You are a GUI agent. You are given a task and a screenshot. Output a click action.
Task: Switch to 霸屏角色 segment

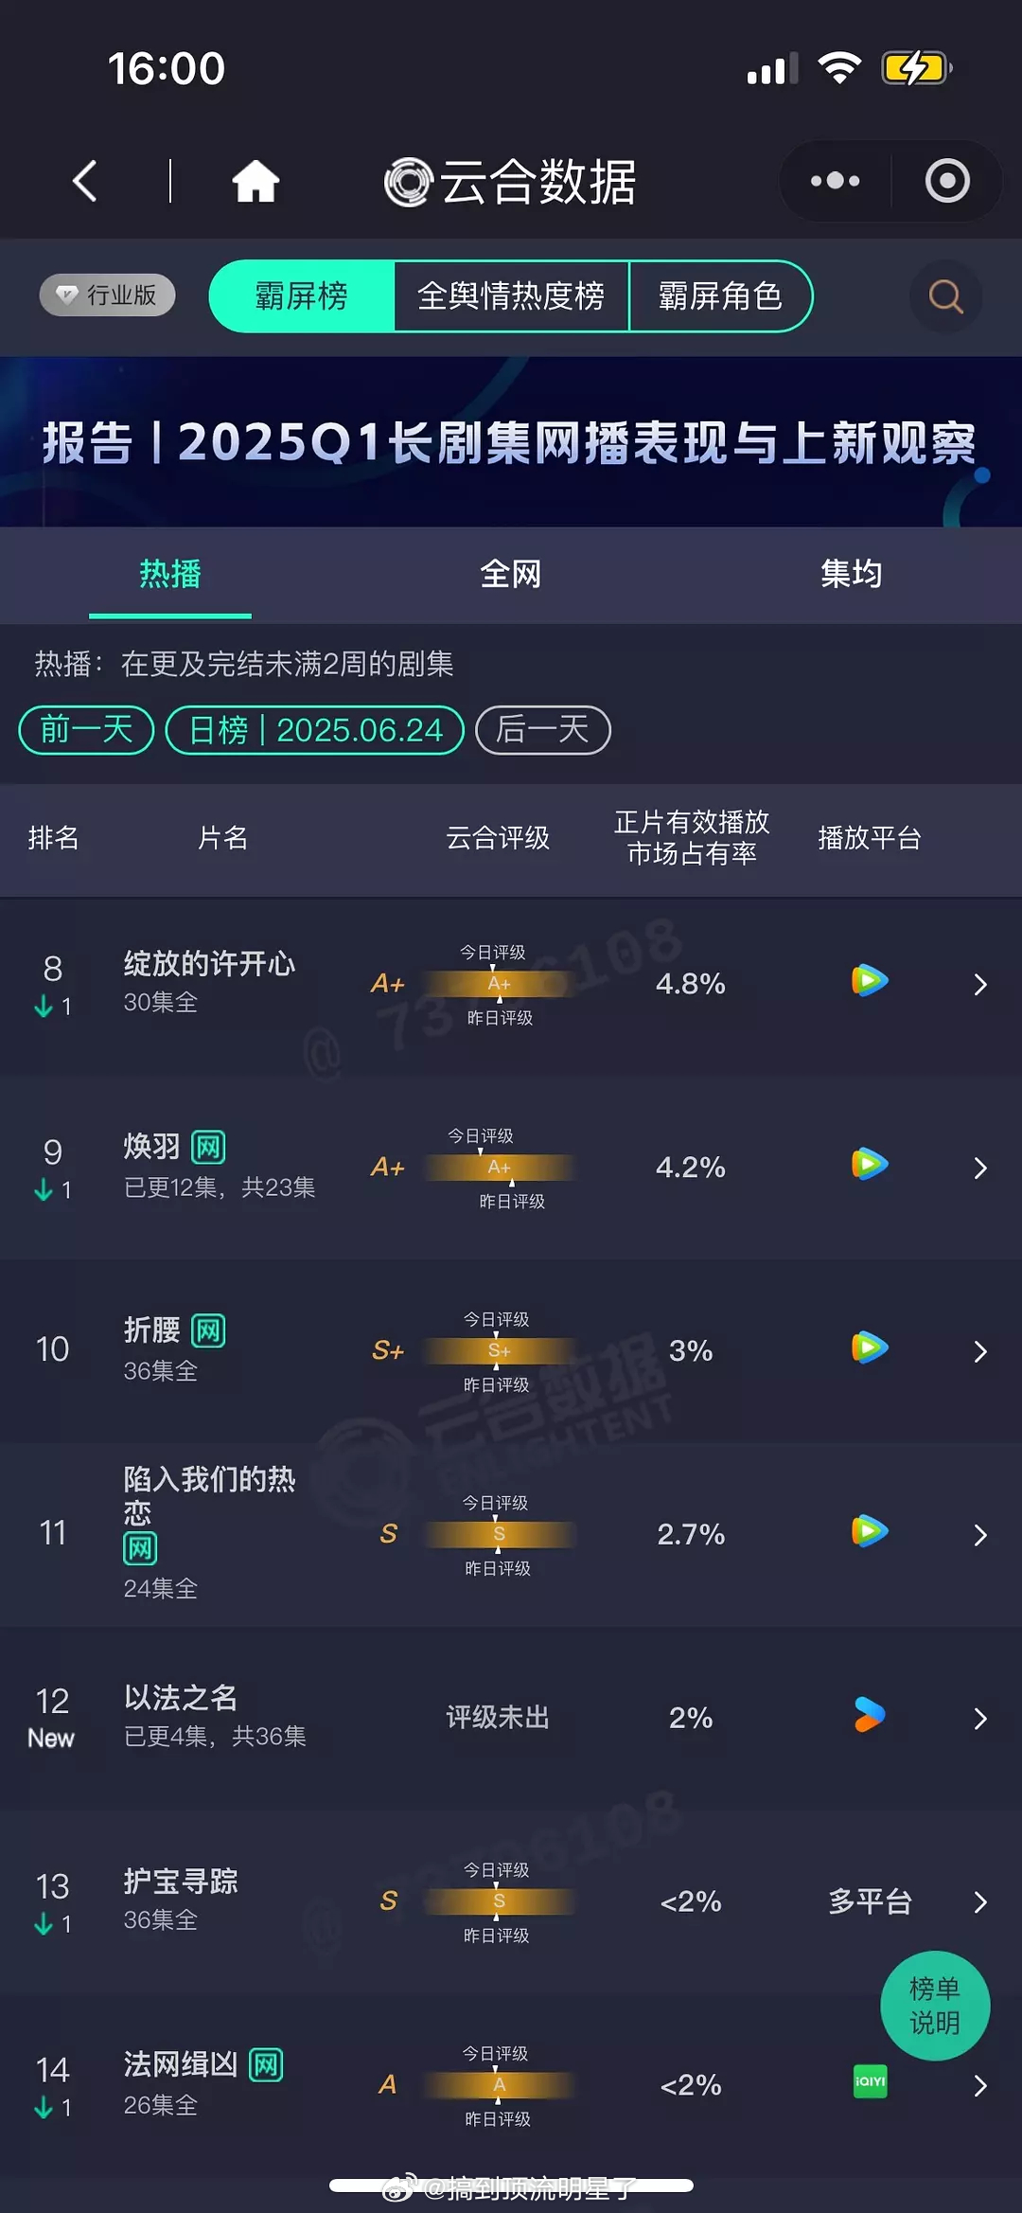pos(720,296)
